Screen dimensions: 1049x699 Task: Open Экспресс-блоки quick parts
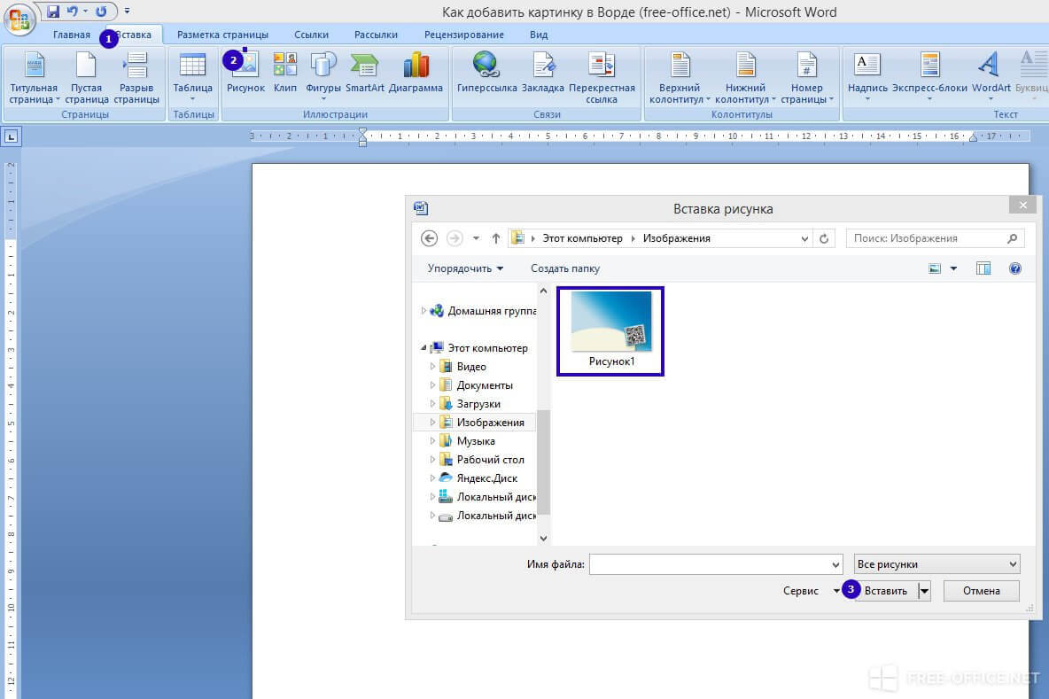coord(929,77)
